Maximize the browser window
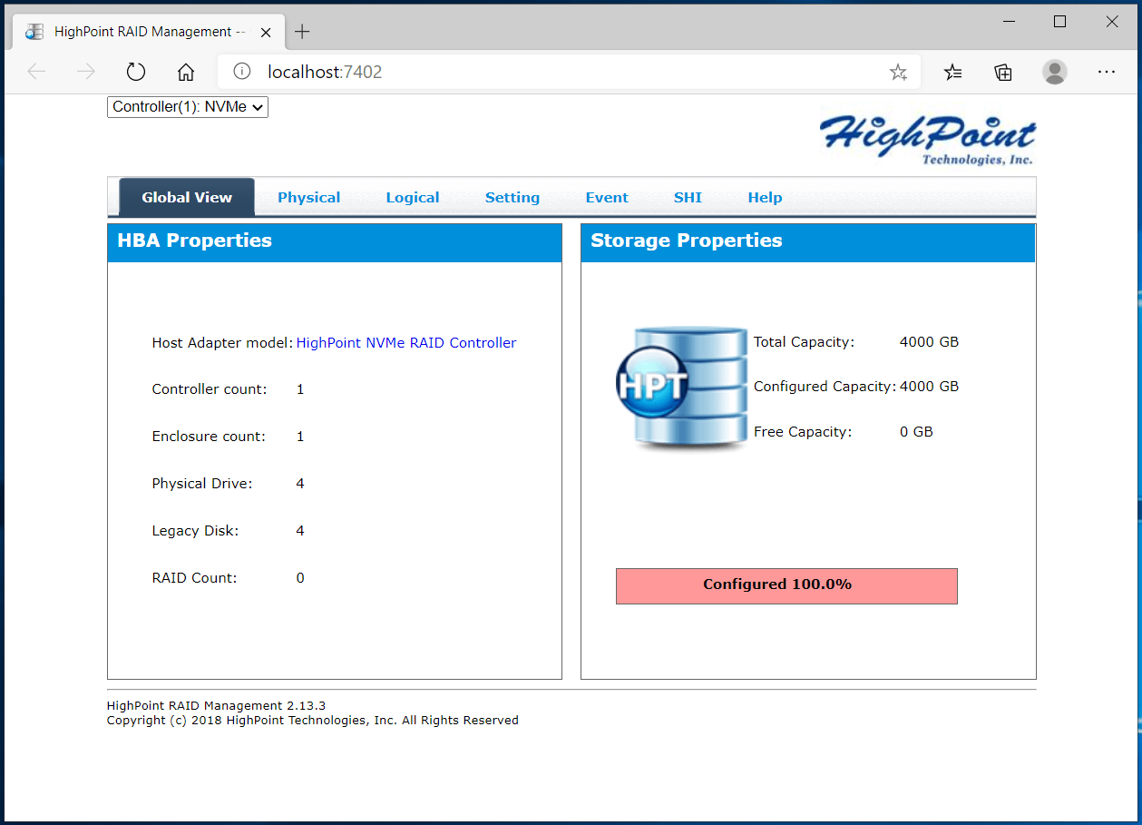 point(1059,22)
